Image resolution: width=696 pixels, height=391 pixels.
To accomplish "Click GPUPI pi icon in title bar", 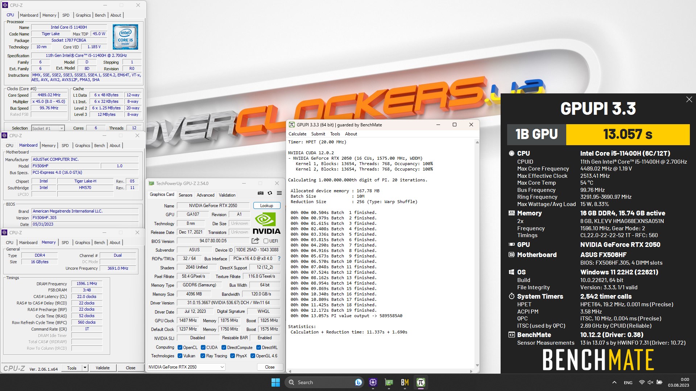I will [291, 125].
